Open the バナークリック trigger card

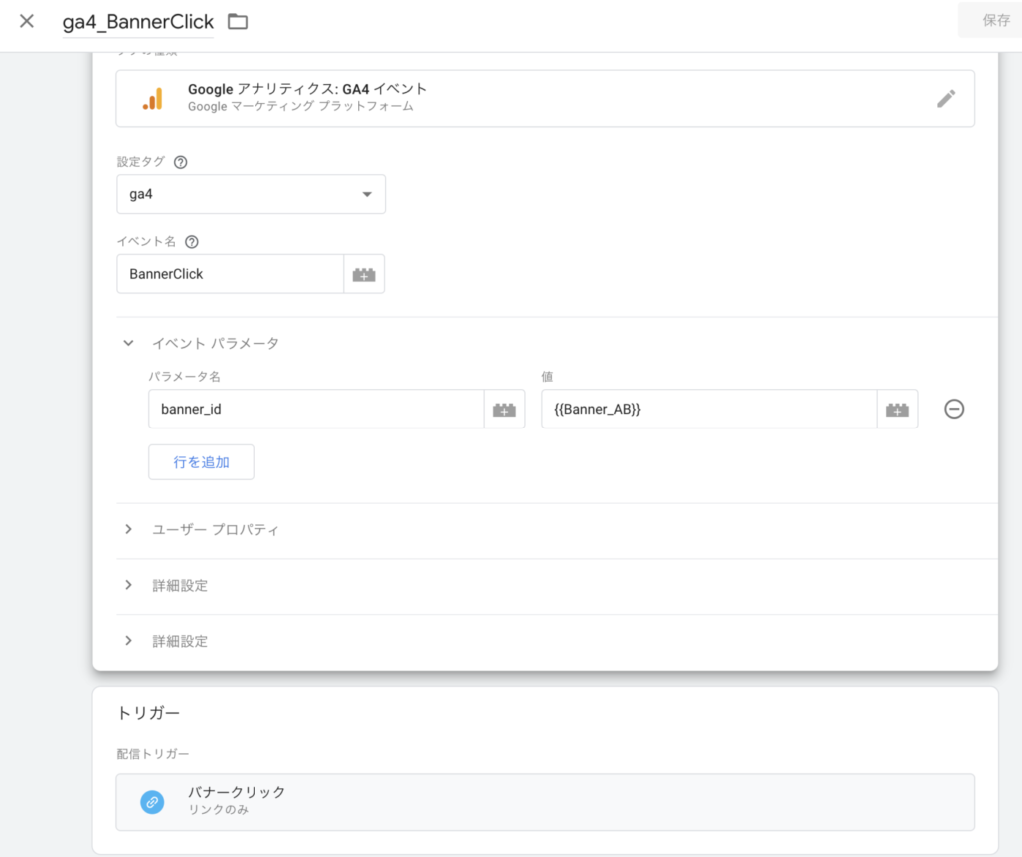pos(544,801)
